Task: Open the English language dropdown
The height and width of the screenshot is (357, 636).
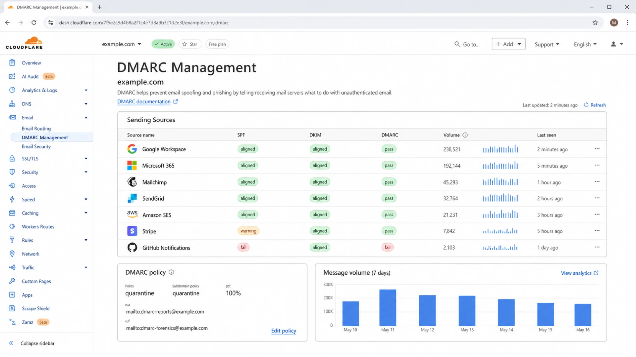Action: 585,44
